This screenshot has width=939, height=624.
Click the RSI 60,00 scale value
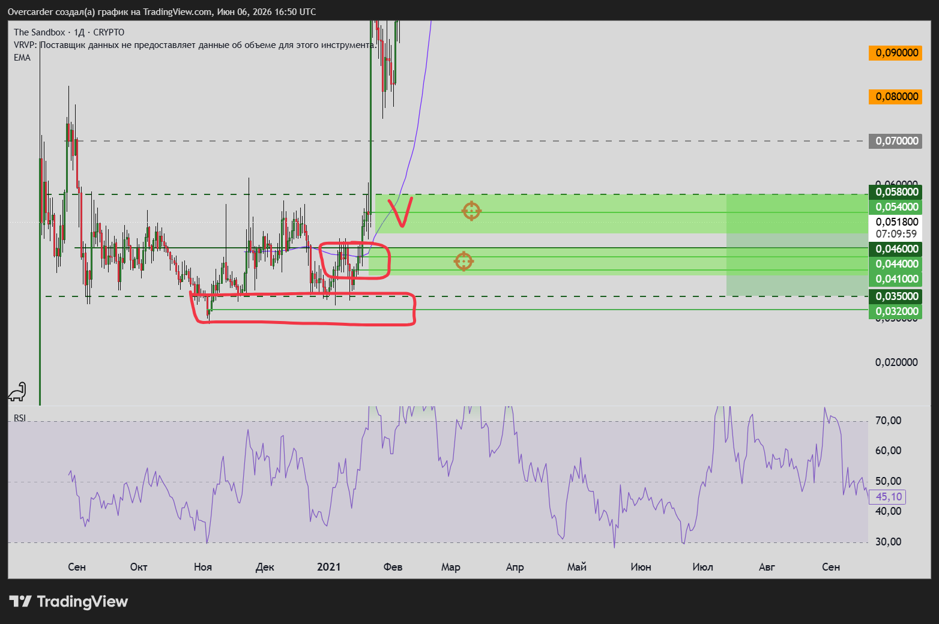click(889, 451)
